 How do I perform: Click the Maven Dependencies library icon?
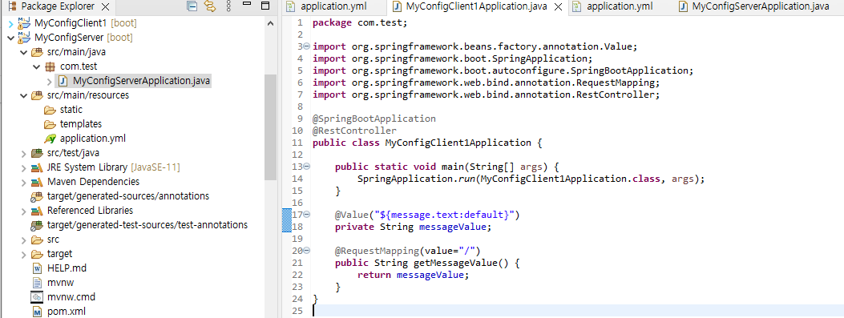click(37, 182)
